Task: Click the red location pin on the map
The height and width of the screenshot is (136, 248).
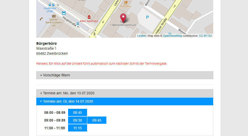Action: point(123,18)
